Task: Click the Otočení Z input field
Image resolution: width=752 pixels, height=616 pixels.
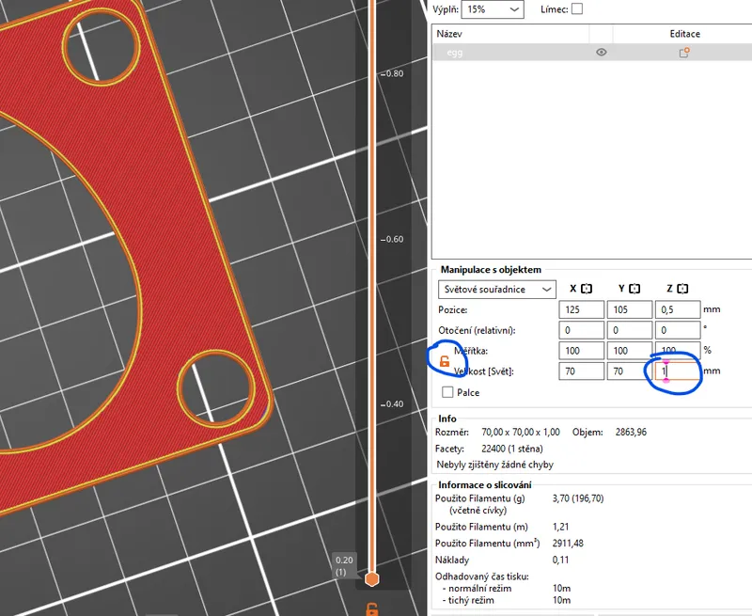Action: (x=678, y=330)
